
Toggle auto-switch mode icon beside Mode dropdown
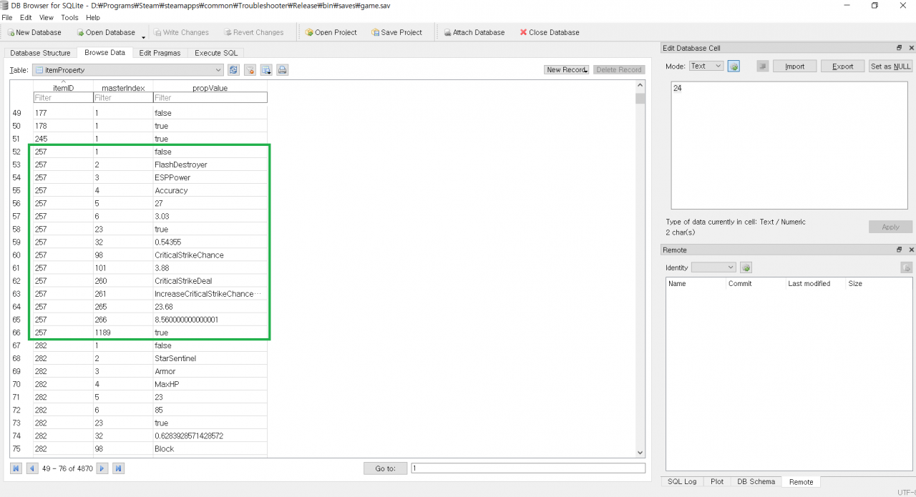pos(734,67)
